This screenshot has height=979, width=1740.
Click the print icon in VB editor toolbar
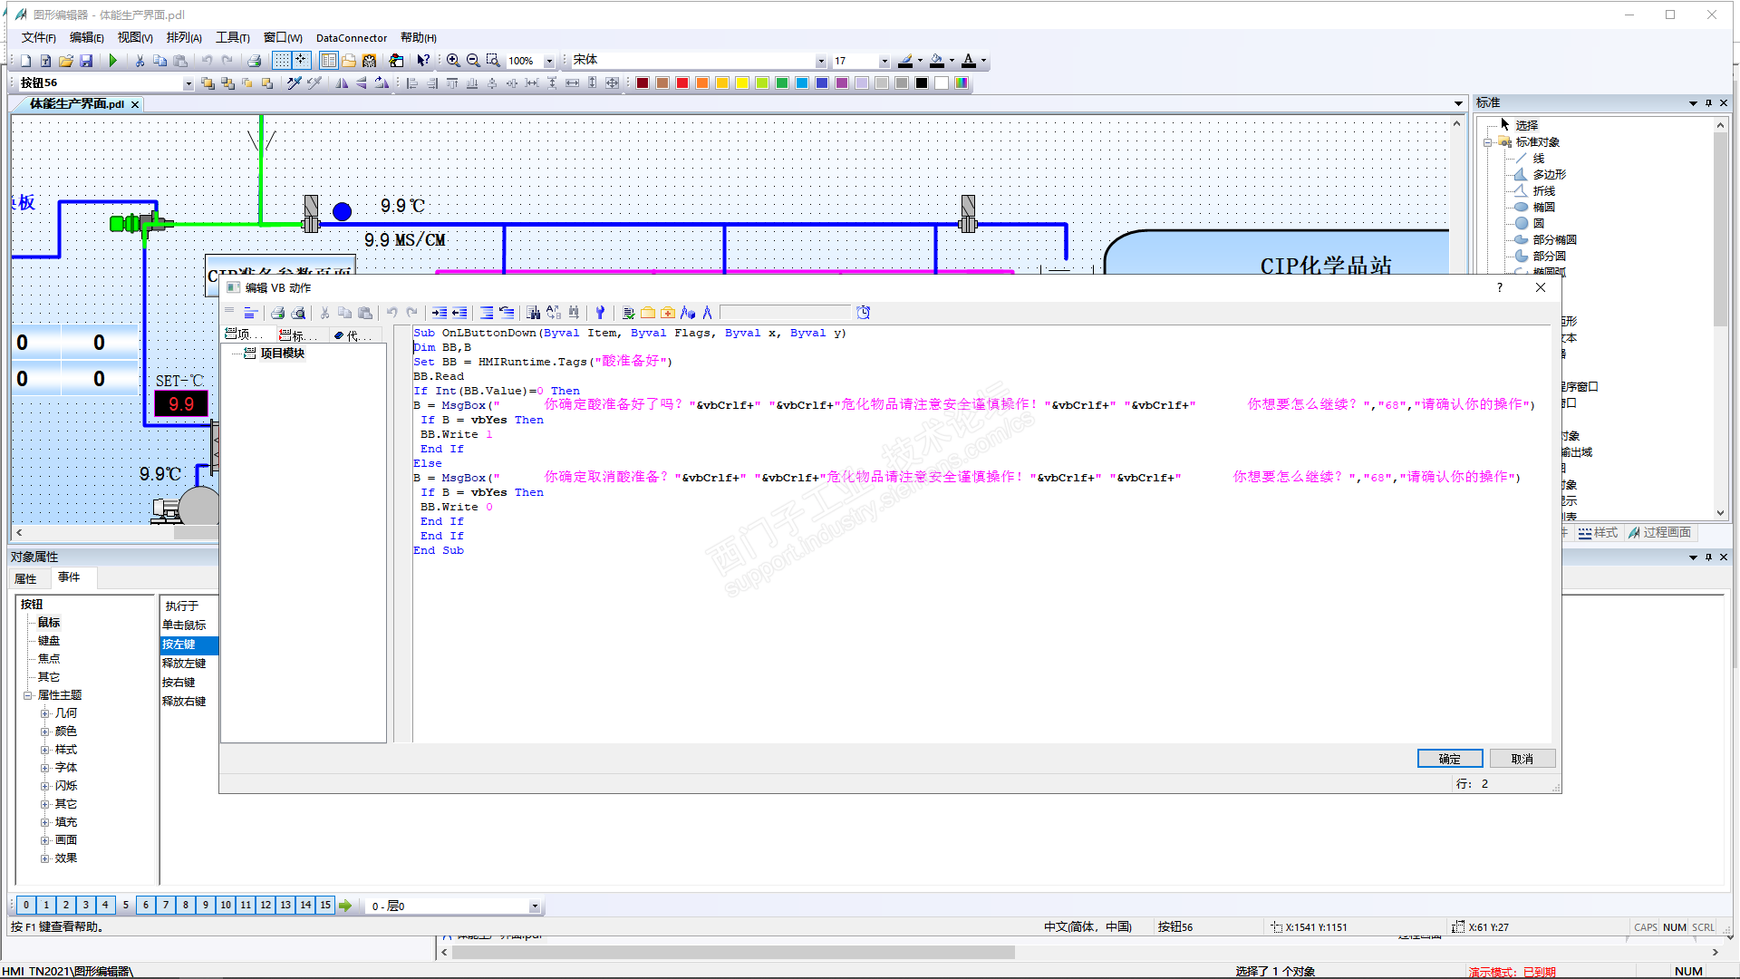coord(277,313)
